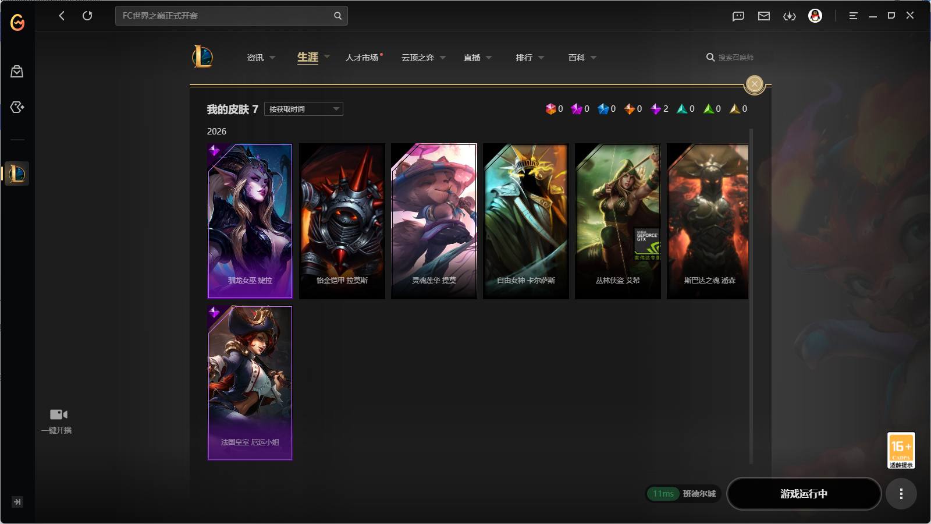
Task: Click the 11ms 班德尔城 server status
Action: click(683, 494)
